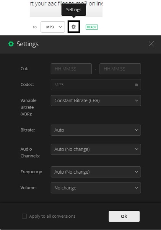This screenshot has height=230, width=161.
Task: Open the Bitrate Auto dropdown
Action: [96, 130]
